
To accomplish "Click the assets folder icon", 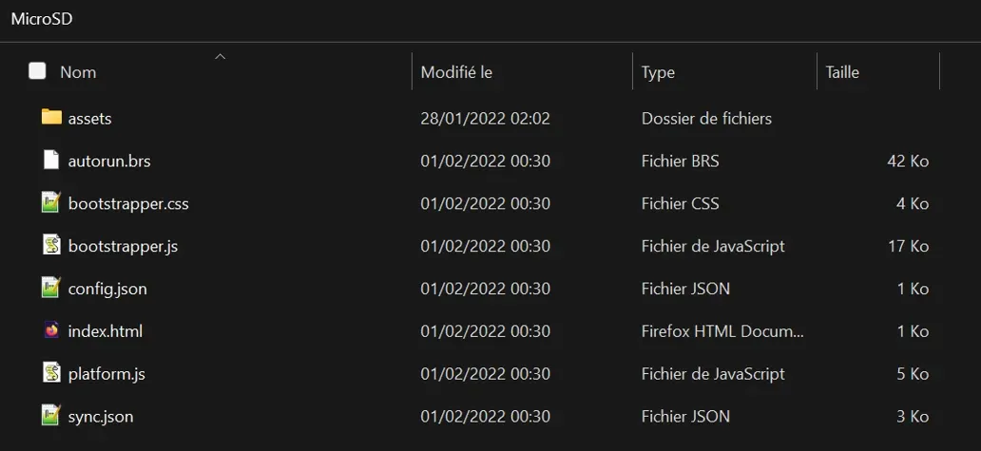I will 51,118.
